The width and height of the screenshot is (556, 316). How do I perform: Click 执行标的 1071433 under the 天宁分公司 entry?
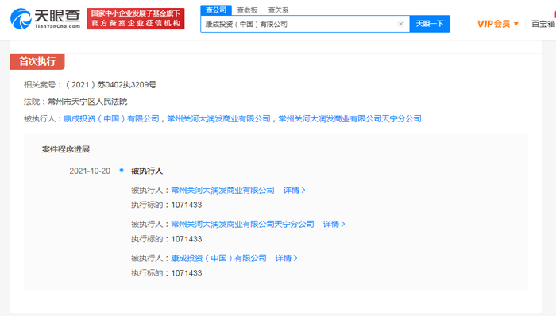pyautogui.click(x=167, y=239)
